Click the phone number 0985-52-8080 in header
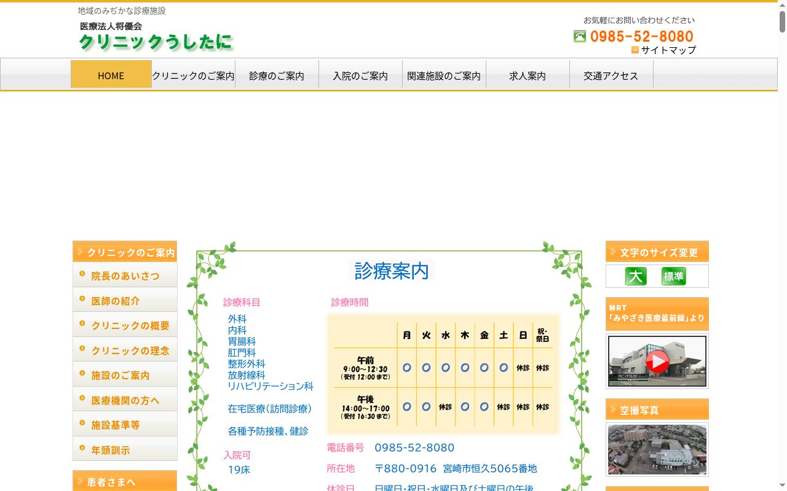Viewport: 787px width, 491px height. point(642,36)
